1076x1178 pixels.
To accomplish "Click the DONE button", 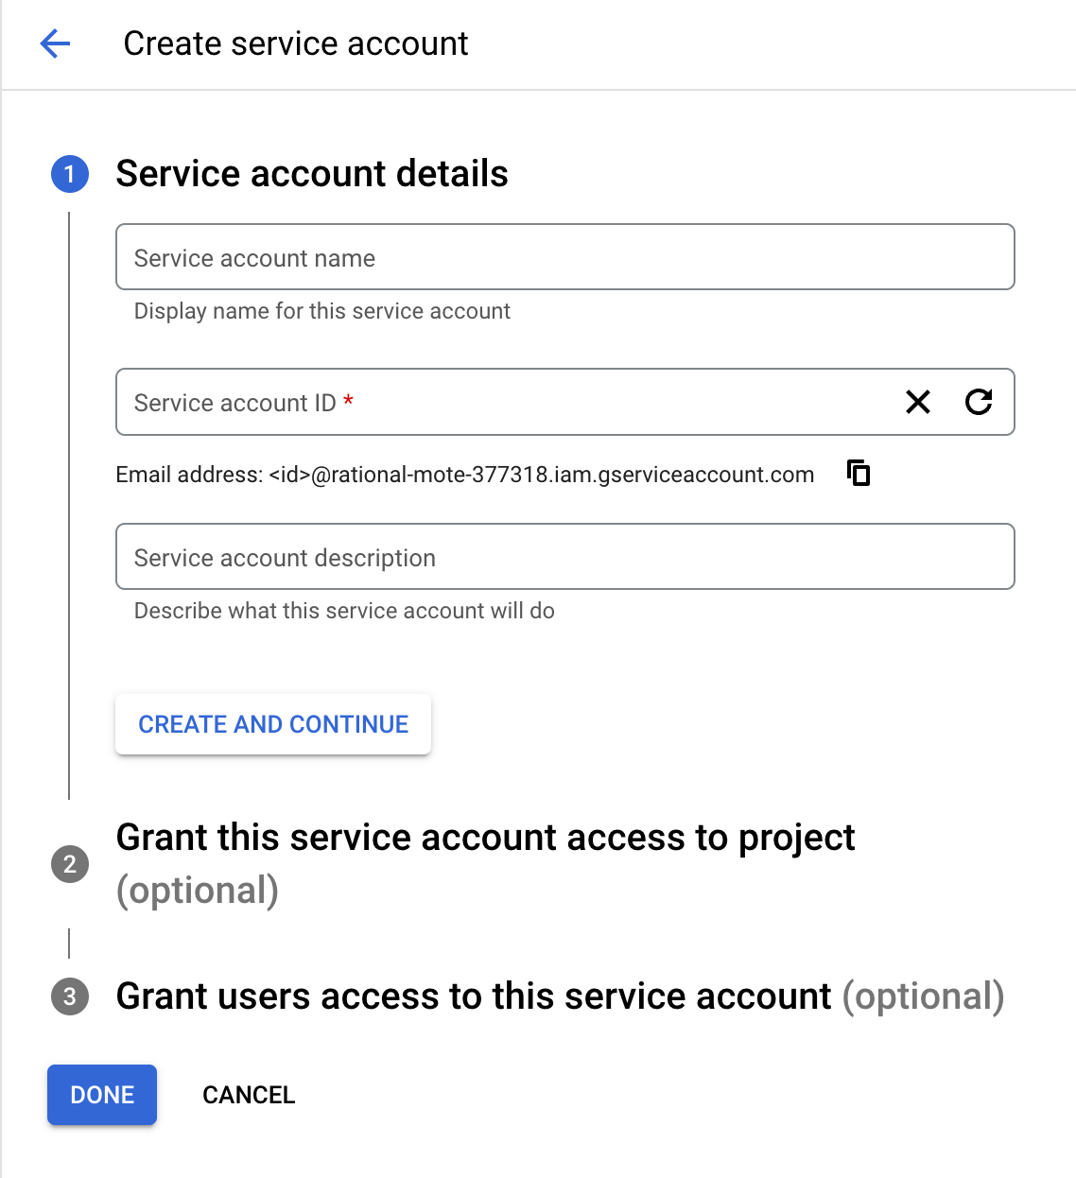I will 102,1095.
